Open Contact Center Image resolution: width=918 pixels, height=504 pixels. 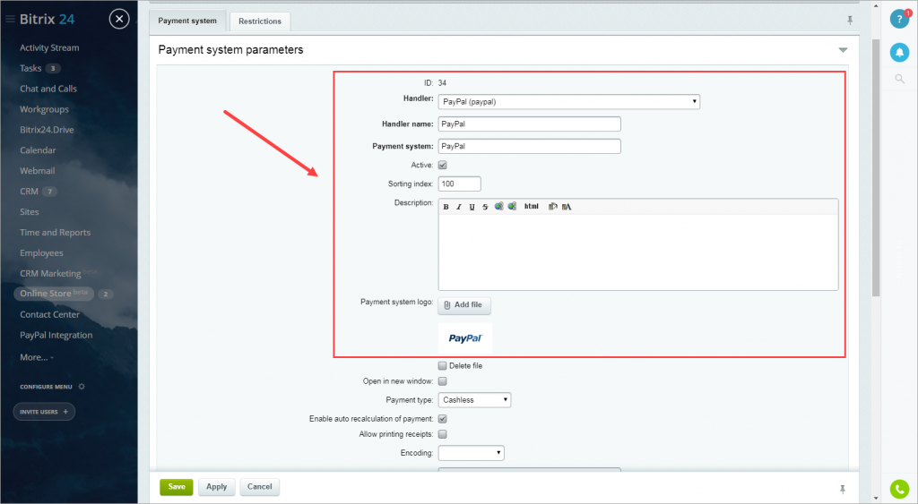pos(50,314)
